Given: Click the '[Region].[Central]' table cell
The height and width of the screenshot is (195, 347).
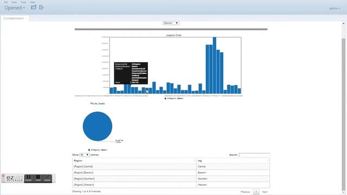Looking at the screenshot, I should (134, 166).
